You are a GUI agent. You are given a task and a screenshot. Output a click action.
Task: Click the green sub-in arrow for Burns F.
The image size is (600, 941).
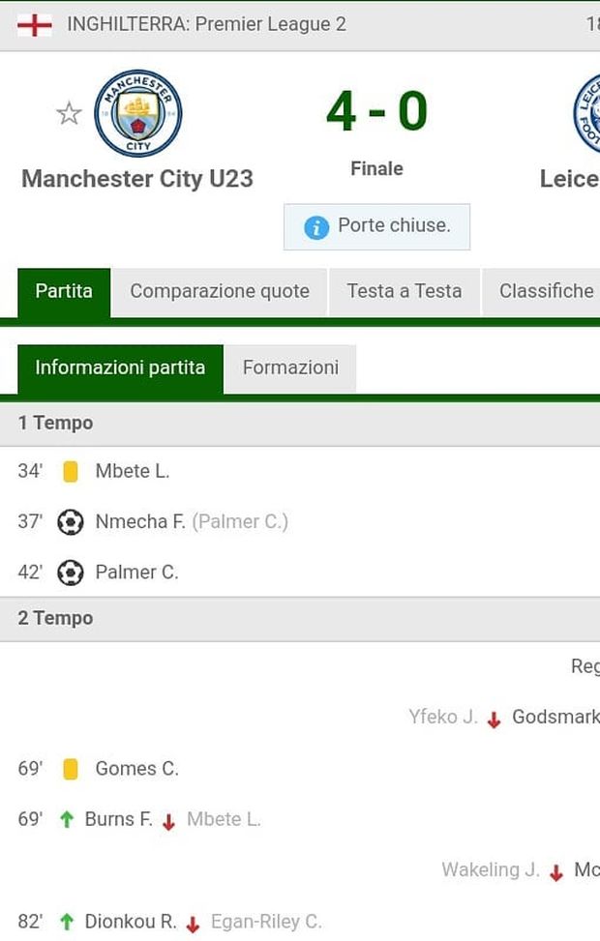67,820
